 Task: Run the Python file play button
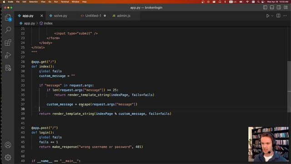point(268,16)
